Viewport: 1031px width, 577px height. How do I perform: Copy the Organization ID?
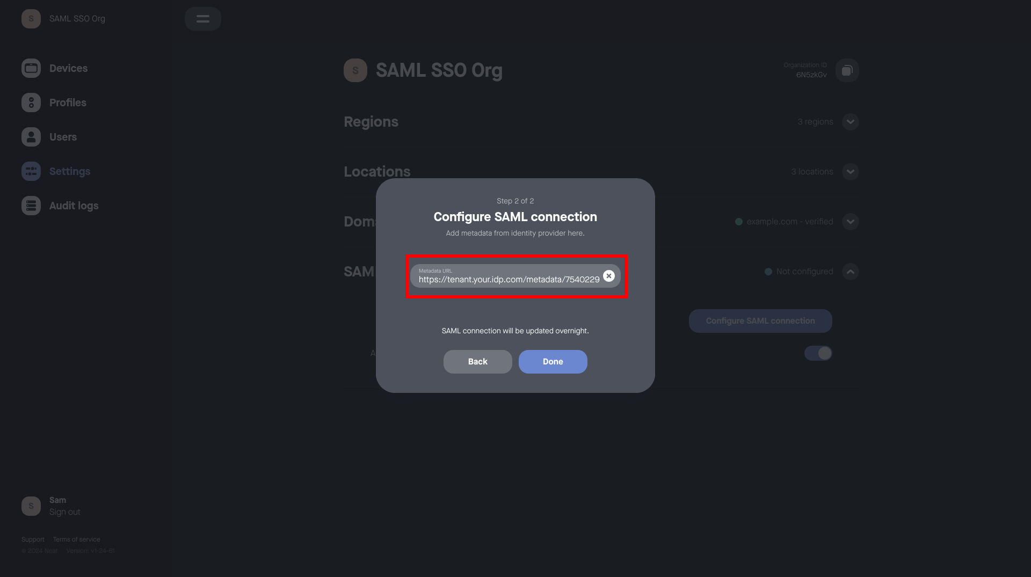click(847, 70)
